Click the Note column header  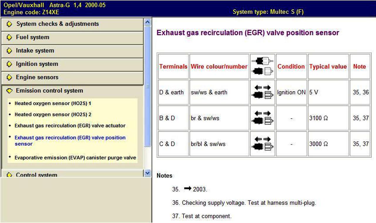coord(360,66)
